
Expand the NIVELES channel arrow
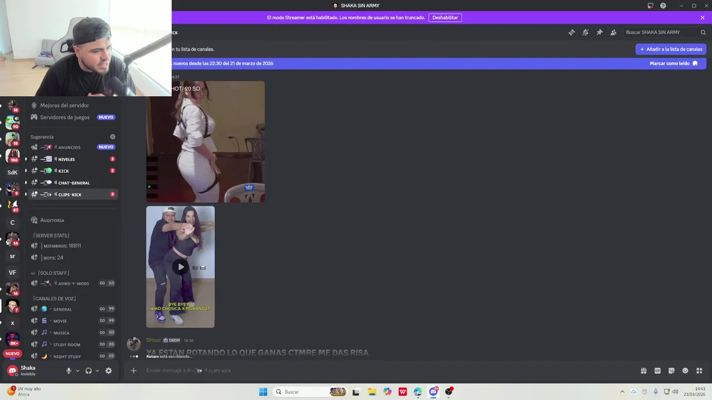pyautogui.click(x=26, y=159)
